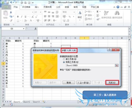Screen dimensions: 132x108
Task: Go to first sheet navigation arrow
Action: (3, 102)
